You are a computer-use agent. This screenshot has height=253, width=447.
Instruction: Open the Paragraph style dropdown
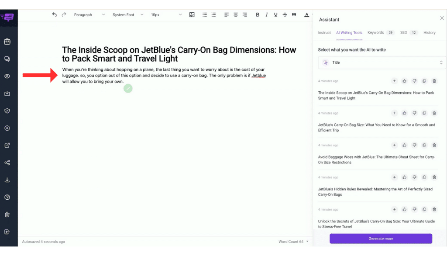[x=89, y=15]
